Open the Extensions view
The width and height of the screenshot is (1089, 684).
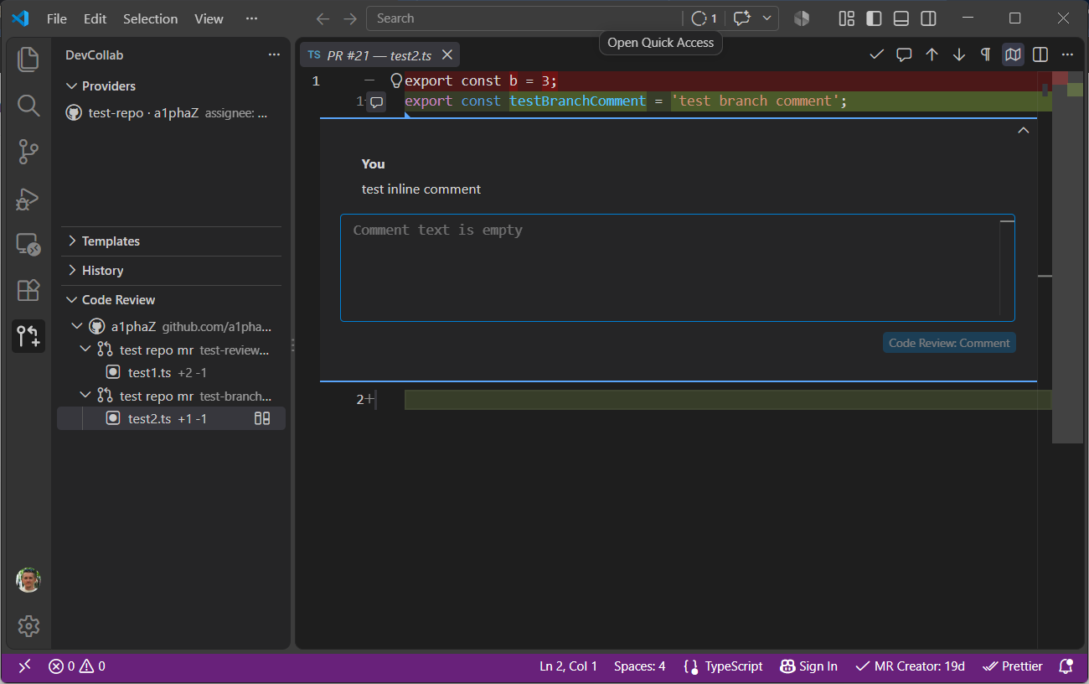tap(28, 290)
